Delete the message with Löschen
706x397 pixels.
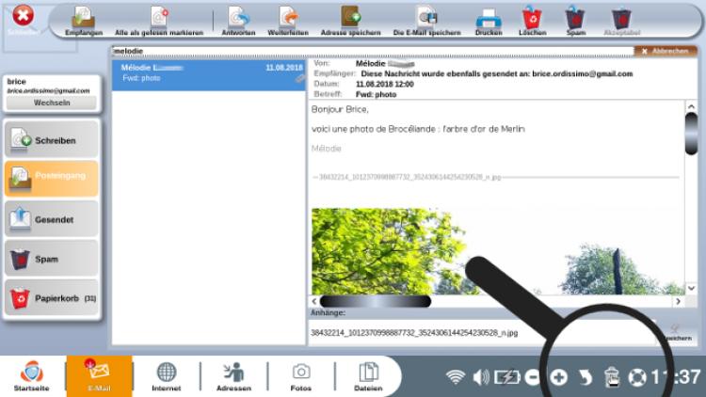[532, 21]
